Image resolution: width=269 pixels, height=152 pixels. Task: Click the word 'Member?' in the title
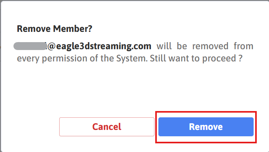point(73,29)
